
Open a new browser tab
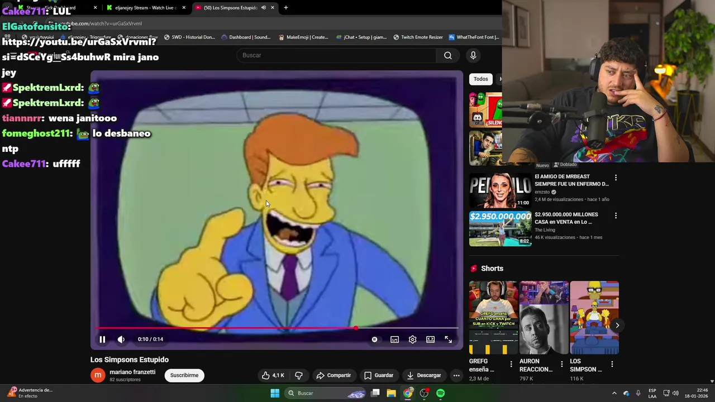coord(286,8)
